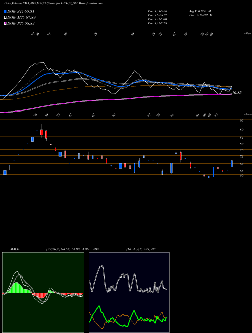Screen dimensions: 252x333
Task: Click the MACD values '(12,26,9) 64.57, 65.93, -1.36'
Action: (67, 249)
